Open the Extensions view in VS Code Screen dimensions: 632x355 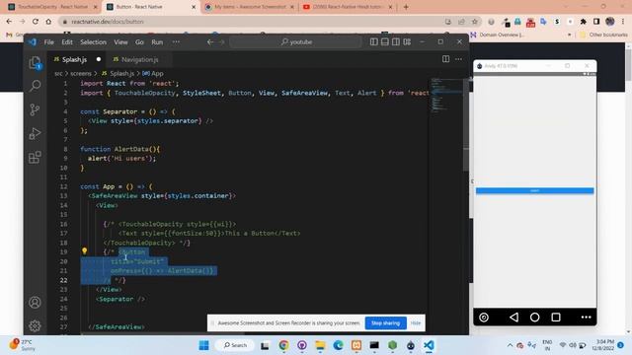pos(36,157)
